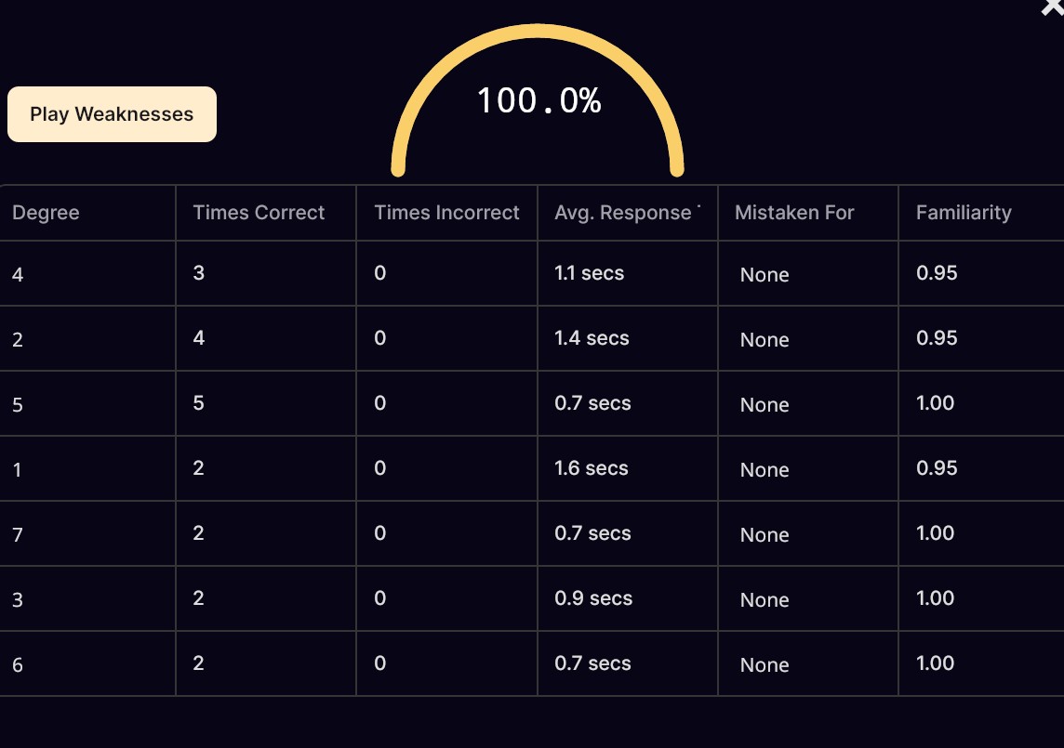Click the Avg. Response column header
This screenshot has width=1064, height=748.
628,213
